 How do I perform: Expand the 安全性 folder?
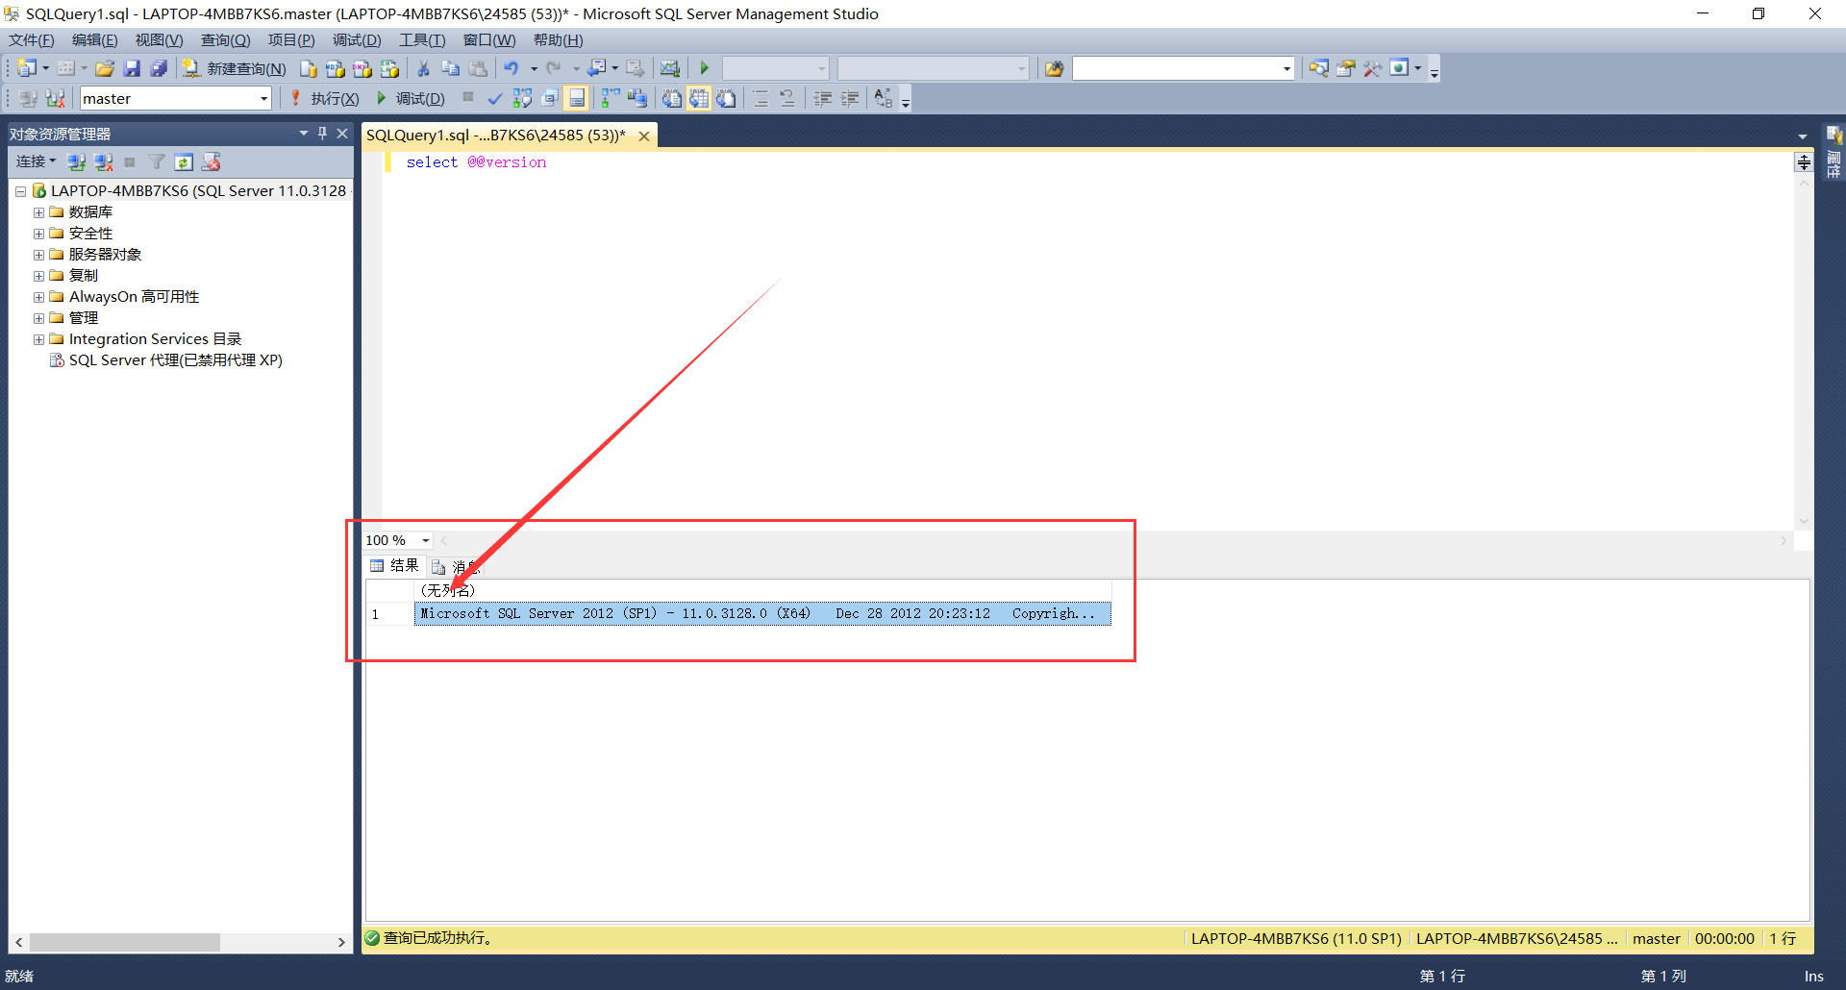38,234
